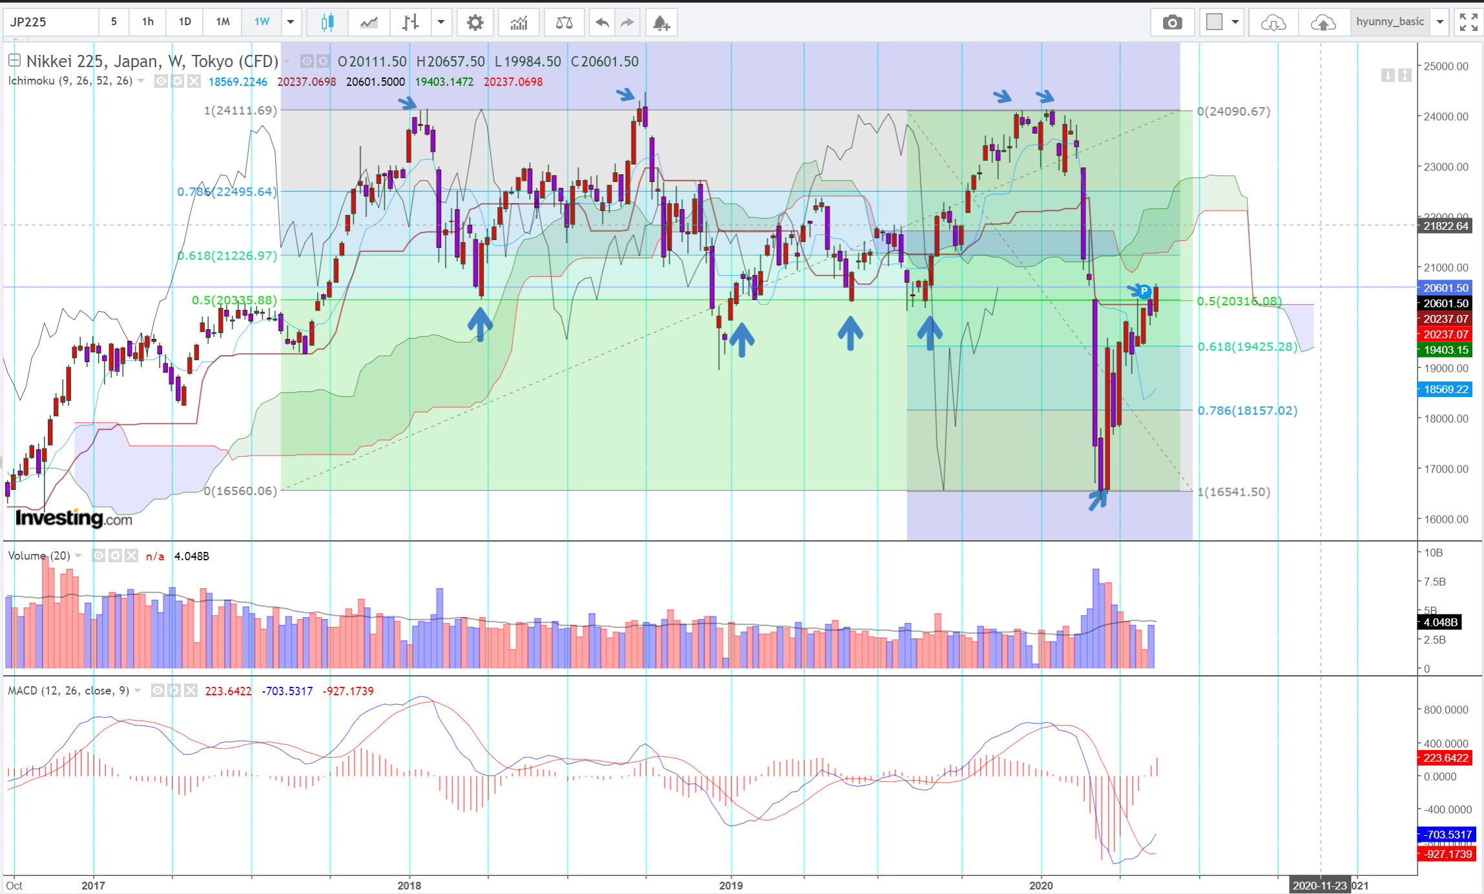
Task: Take a chart snapshot with camera
Action: 1172,23
